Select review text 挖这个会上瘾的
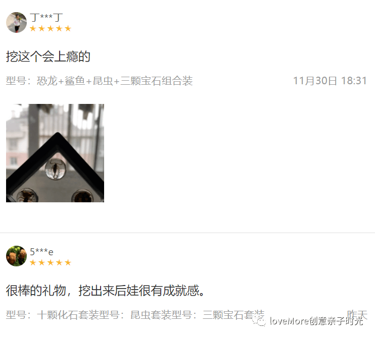Screen dimensions: 375x337 (48, 57)
